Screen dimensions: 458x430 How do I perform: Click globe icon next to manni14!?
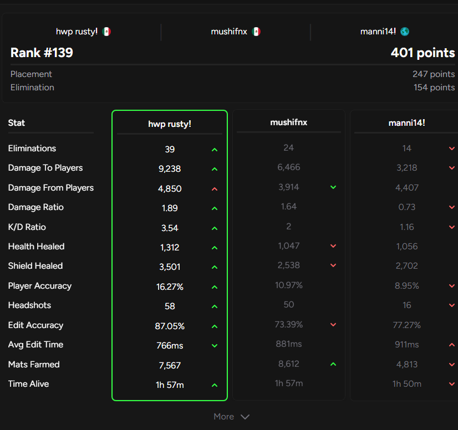(405, 32)
